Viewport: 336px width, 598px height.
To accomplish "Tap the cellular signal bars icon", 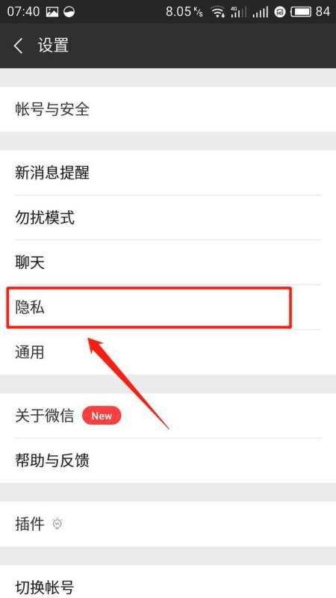I will [260, 12].
